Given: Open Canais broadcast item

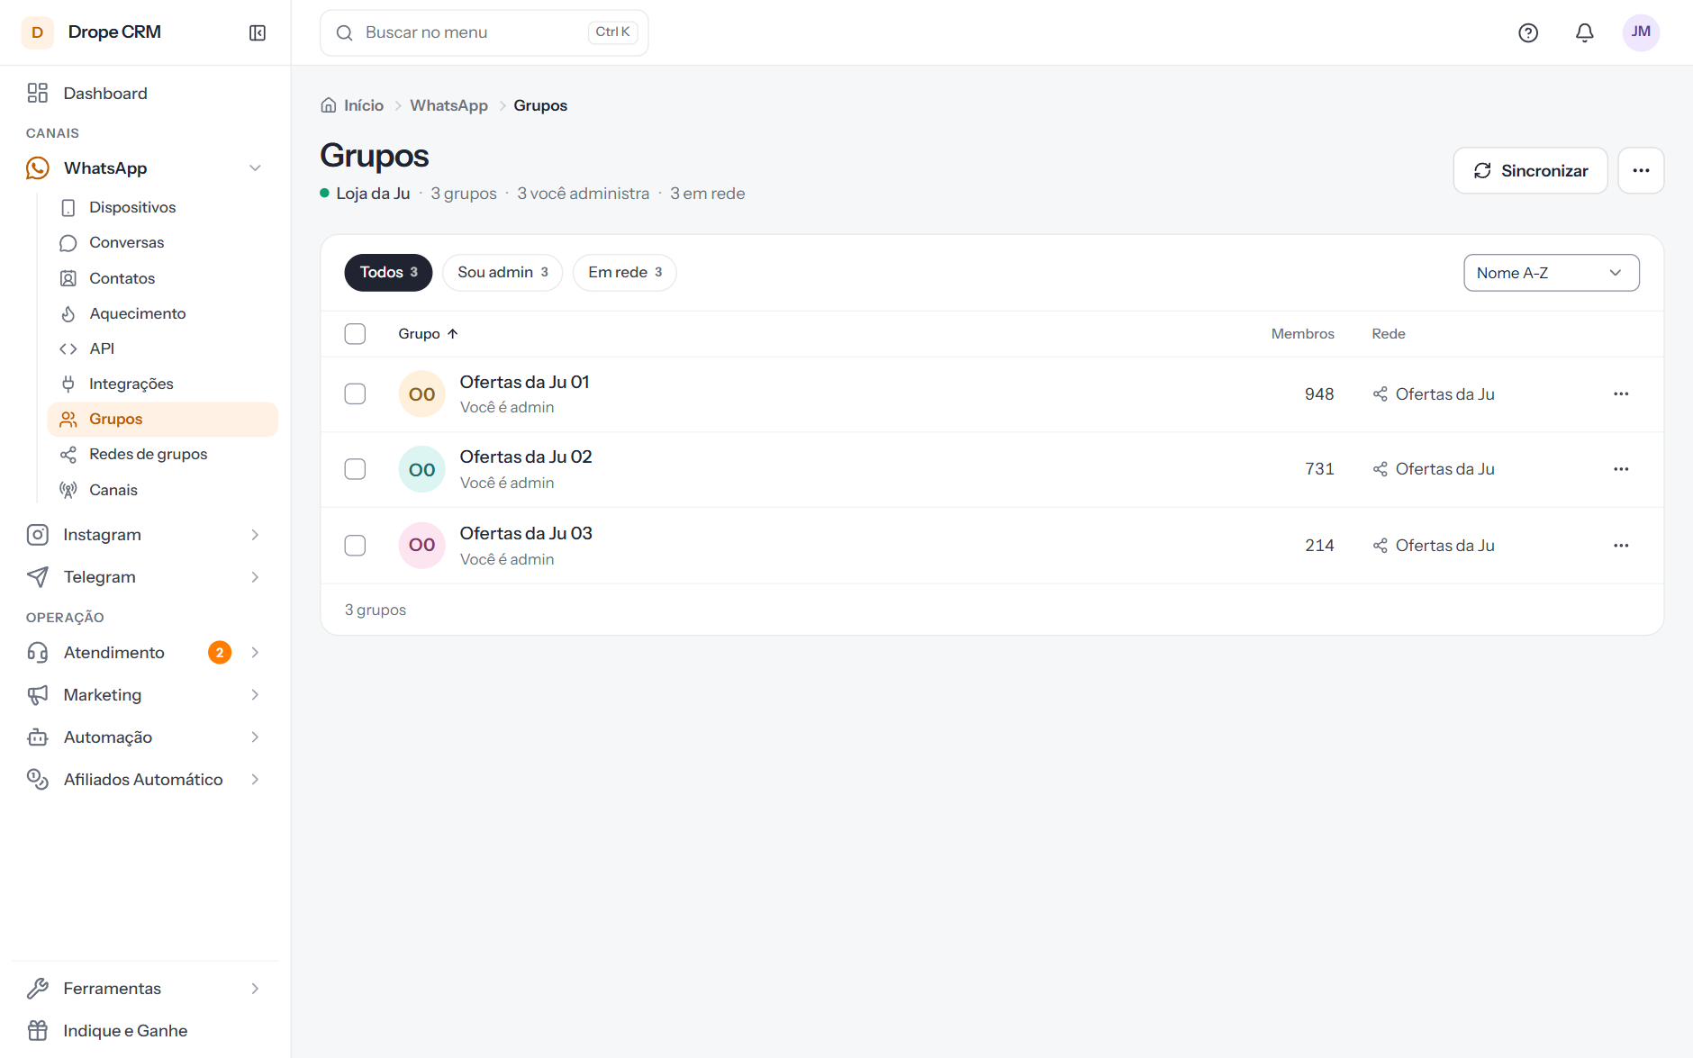Looking at the screenshot, I should (162, 491).
